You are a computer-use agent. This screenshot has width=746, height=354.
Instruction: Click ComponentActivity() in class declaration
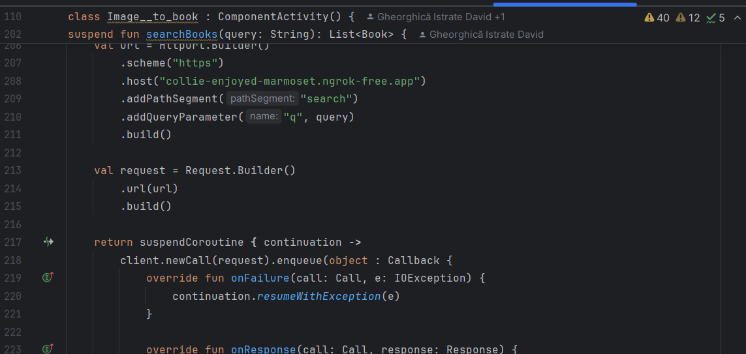point(280,17)
